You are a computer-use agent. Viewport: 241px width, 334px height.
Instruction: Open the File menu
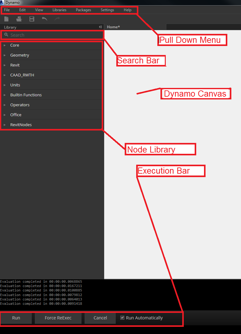click(x=7, y=10)
